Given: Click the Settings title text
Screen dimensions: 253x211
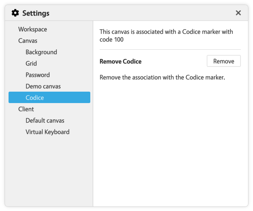Looking at the screenshot, I should point(36,13).
